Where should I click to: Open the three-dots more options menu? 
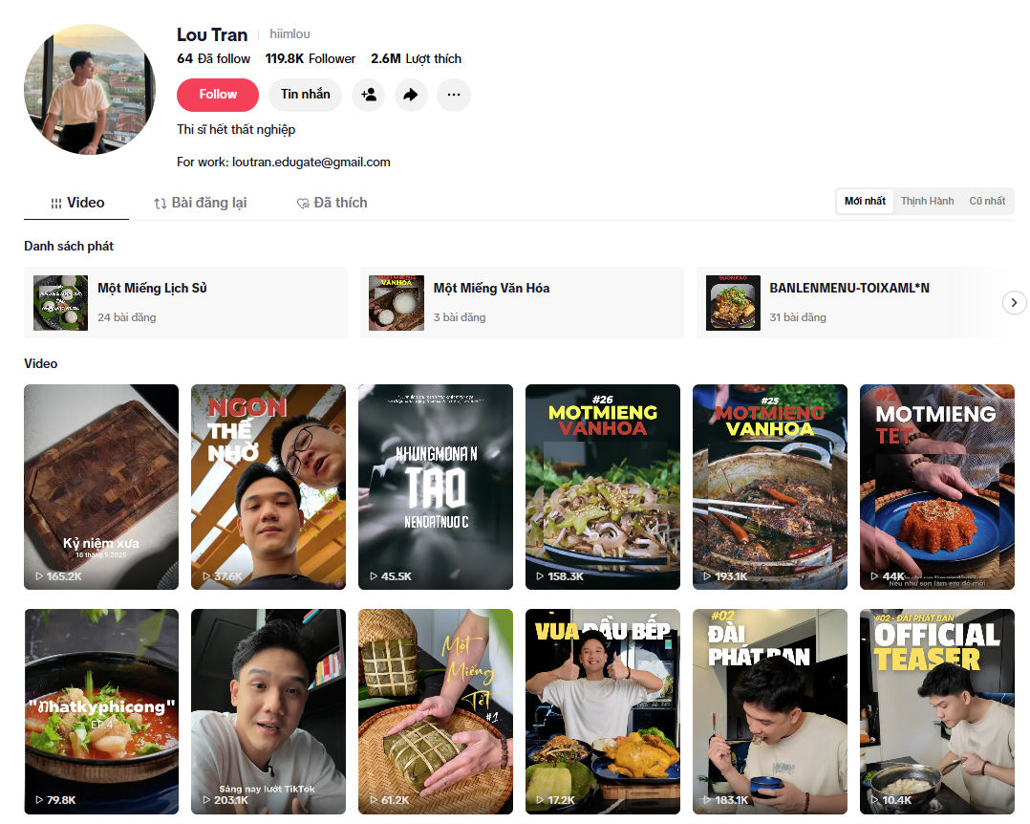tap(454, 95)
